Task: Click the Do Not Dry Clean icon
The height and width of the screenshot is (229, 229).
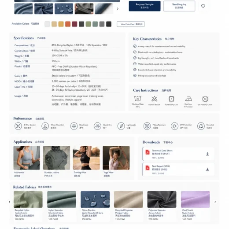Action: pos(205,99)
